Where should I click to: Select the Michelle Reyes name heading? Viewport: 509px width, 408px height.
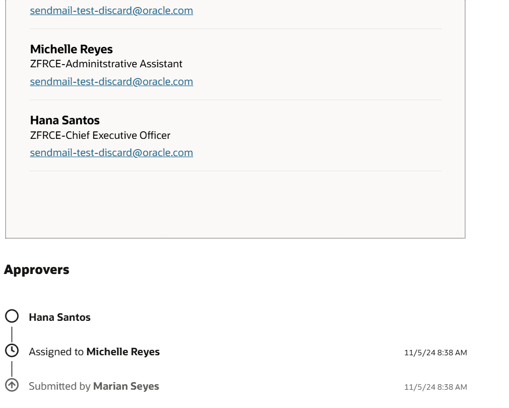(x=72, y=50)
